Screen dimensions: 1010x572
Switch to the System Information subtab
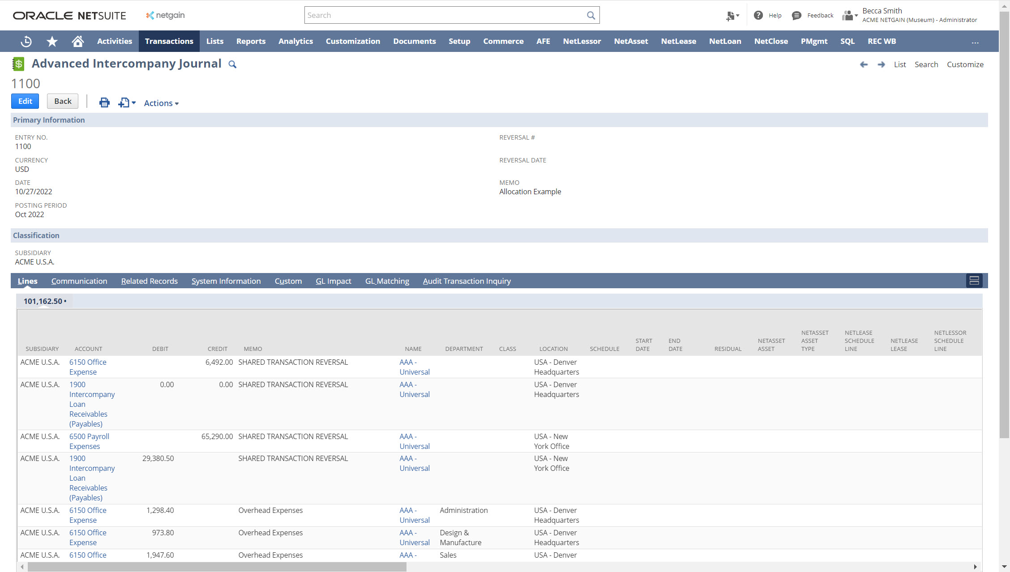[x=226, y=281]
